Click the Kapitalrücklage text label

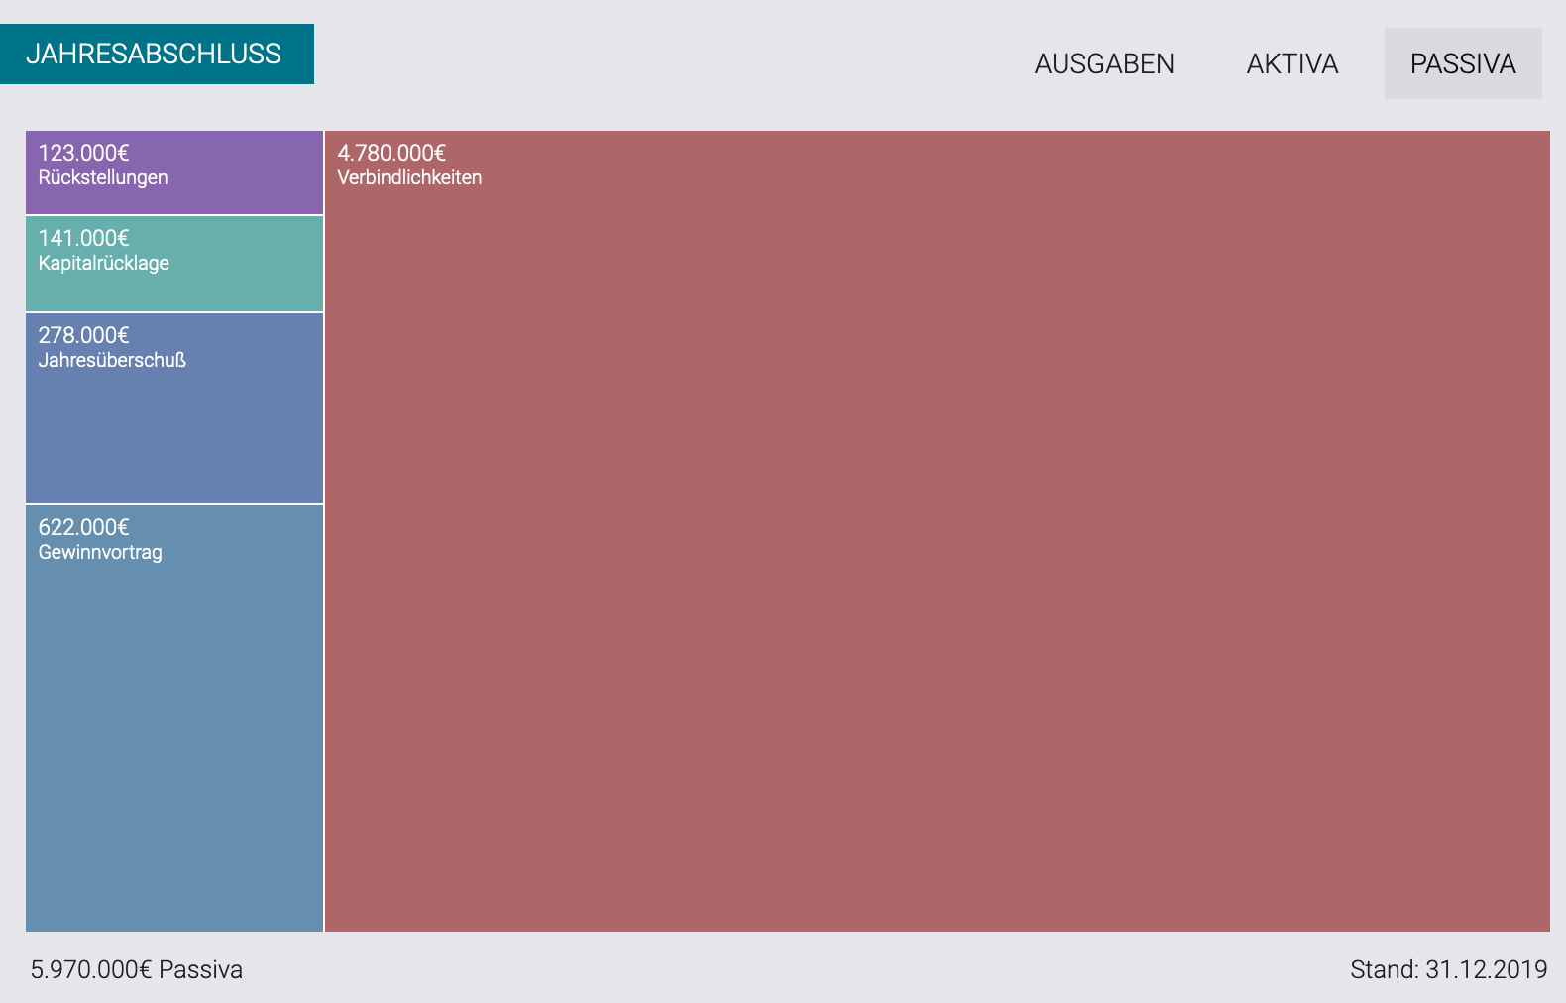click(104, 264)
